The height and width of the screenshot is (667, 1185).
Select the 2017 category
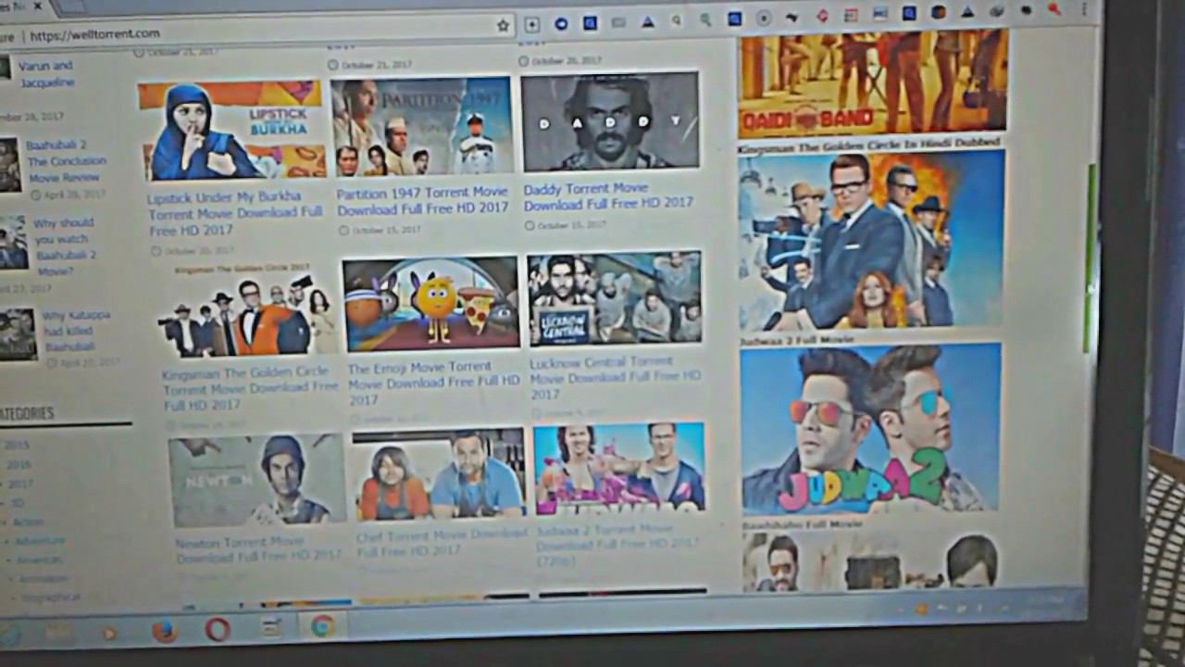[x=20, y=485]
